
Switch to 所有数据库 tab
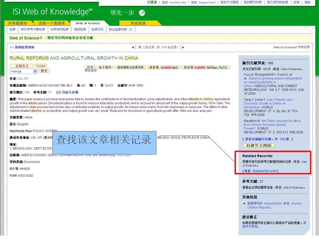point(18,23)
